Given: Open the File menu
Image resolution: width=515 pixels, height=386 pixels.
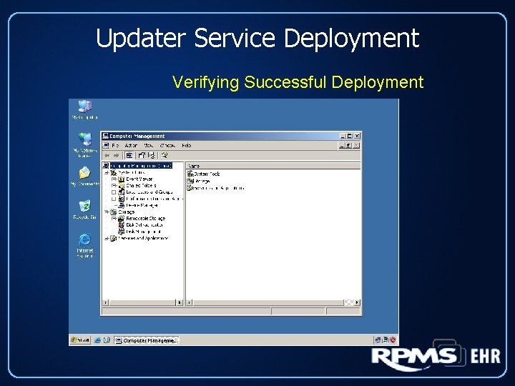Looking at the screenshot, I should (115, 145).
